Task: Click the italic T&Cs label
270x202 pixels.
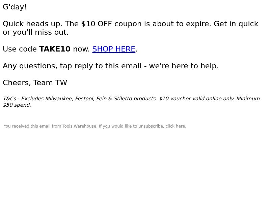Action: (9, 99)
